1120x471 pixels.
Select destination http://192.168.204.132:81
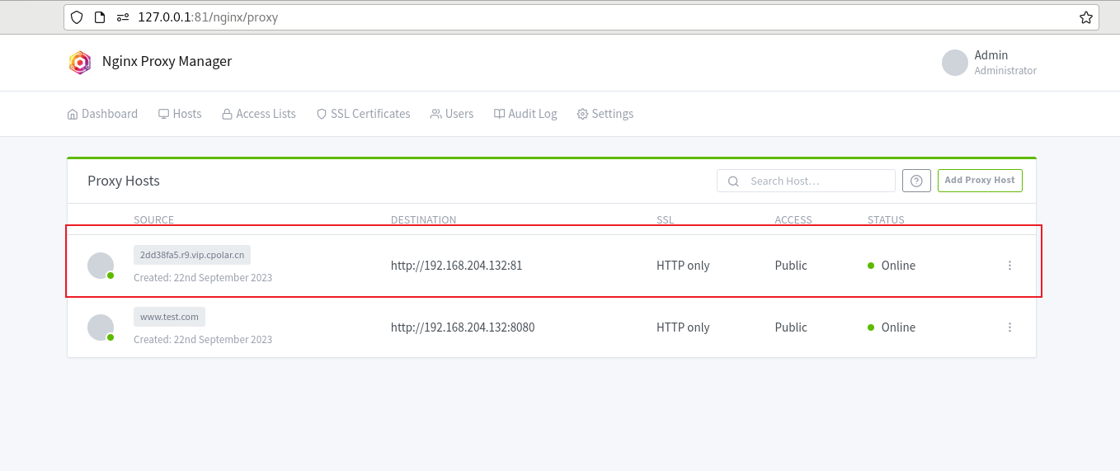[456, 266]
